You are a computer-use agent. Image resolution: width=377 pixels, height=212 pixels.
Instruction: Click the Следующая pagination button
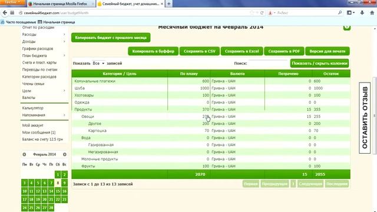[310, 184]
